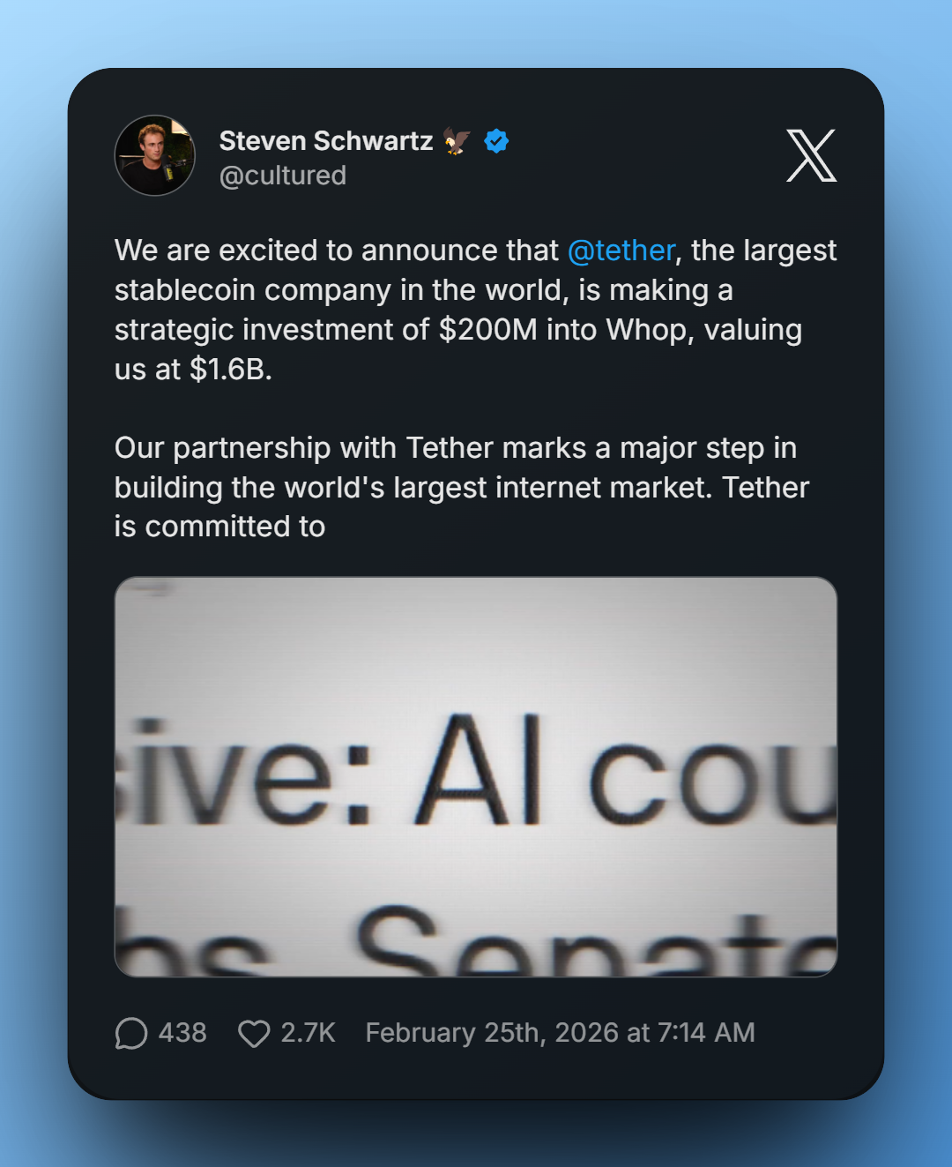Screen dimensions: 952x1167
Task: Click the Steven Schwartz display name
Action: [325, 141]
